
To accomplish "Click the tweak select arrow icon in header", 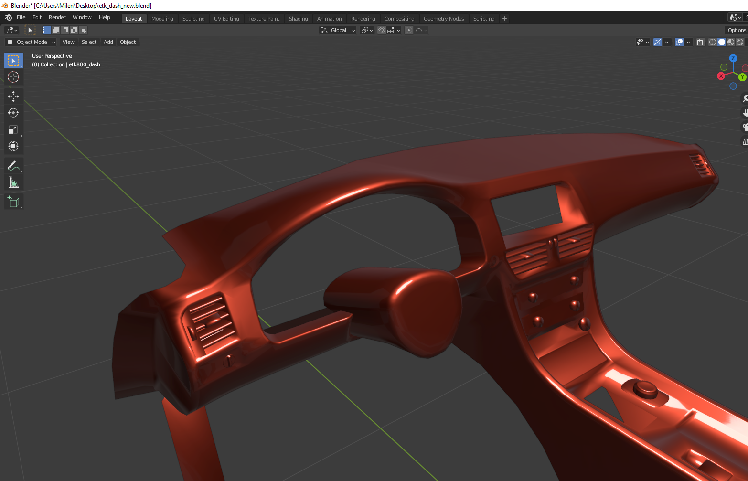I will [x=30, y=30].
